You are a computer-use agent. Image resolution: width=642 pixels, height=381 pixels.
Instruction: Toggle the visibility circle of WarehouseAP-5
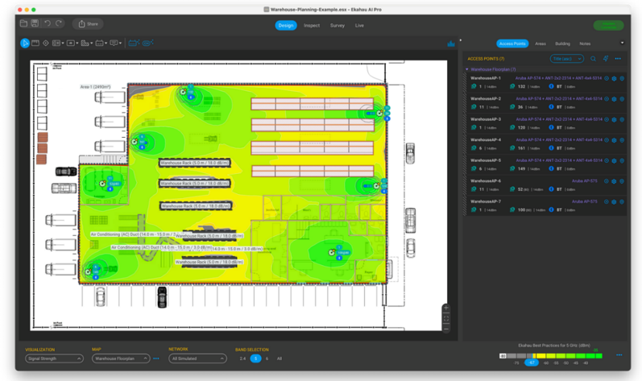[x=607, y=161]
